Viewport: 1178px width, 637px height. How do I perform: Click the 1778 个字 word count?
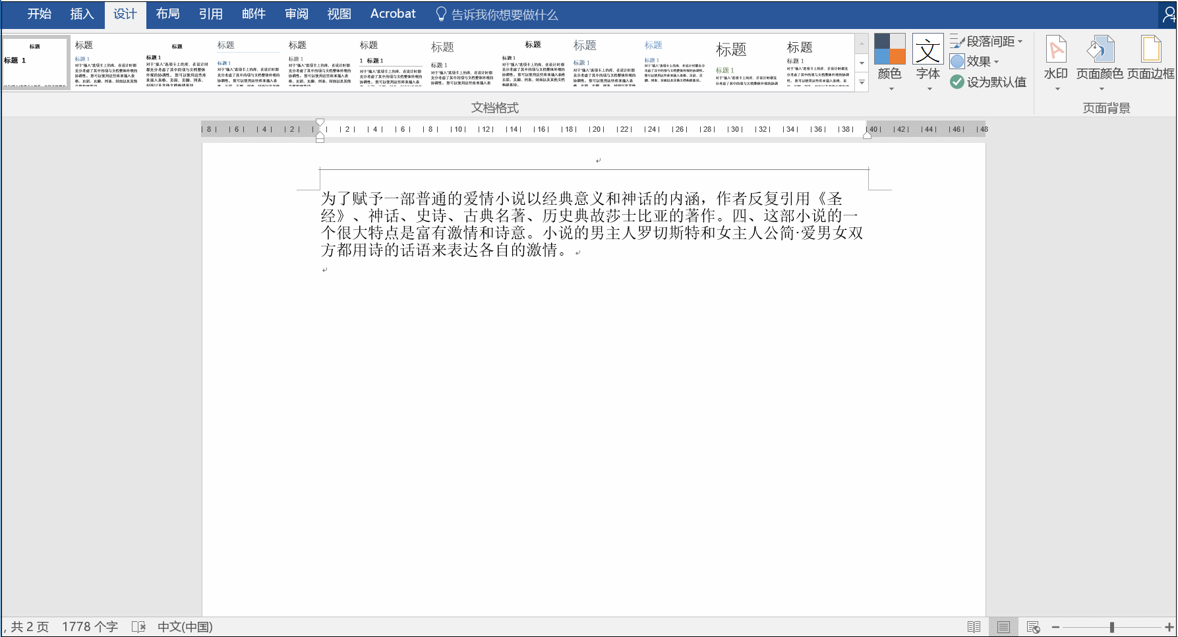(90, 626)
